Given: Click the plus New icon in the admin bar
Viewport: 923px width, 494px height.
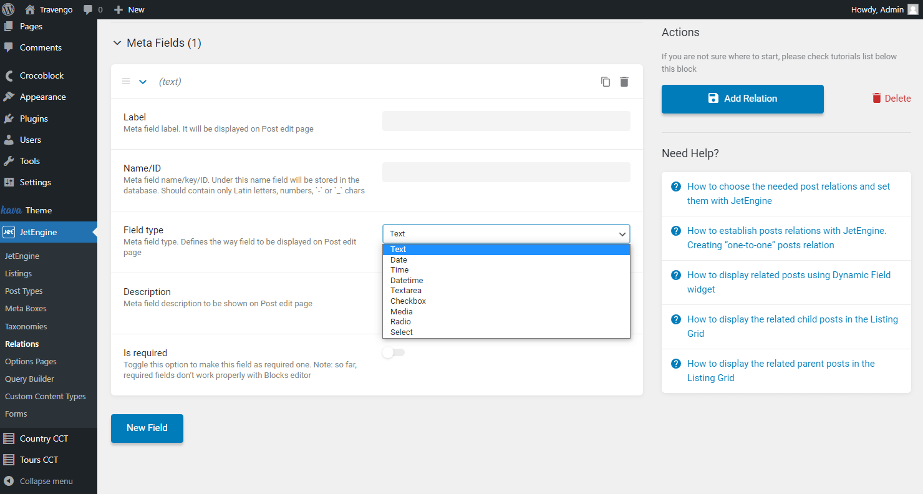Looking at the screenshot, I should click(x=118, y=9).
